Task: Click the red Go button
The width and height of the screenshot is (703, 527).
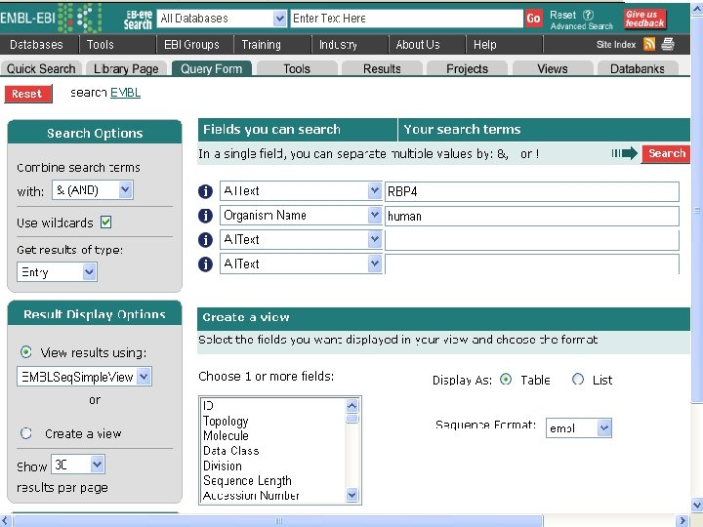Action: click(x=533, y=19)
